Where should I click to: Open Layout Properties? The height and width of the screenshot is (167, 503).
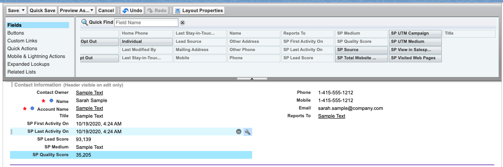pyautogui.click(x=199, y=10)
